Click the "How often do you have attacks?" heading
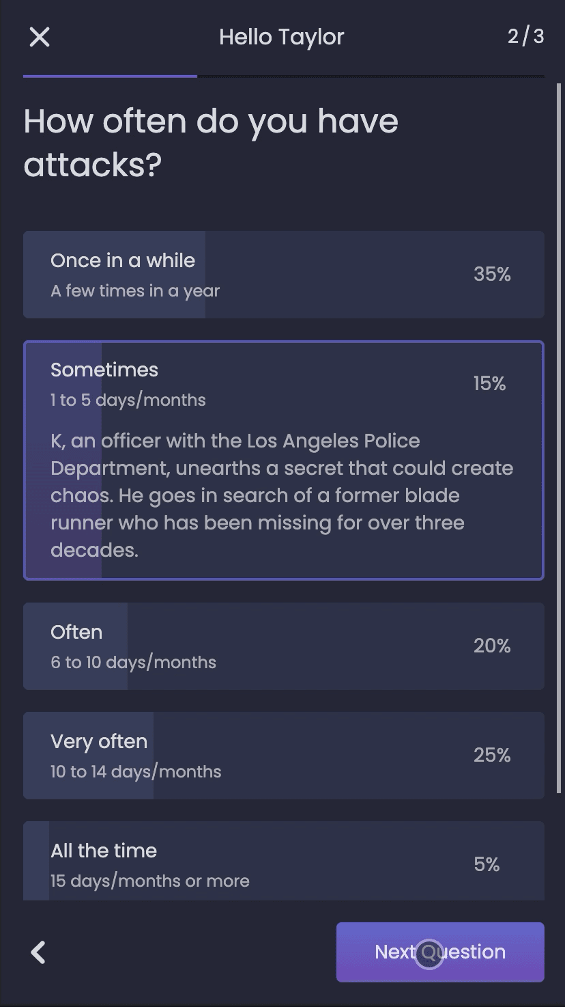The height and width of the screenshot is (1007, 565). pyautogui.click(x=212, y=142)
